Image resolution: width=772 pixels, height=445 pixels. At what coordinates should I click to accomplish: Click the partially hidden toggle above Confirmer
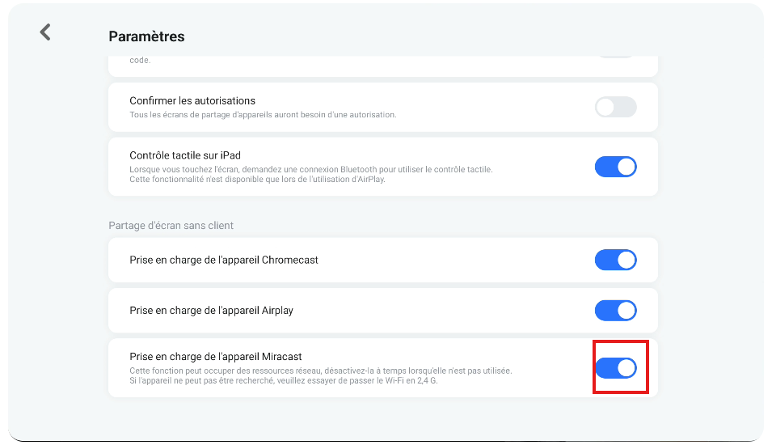point(615,57)
